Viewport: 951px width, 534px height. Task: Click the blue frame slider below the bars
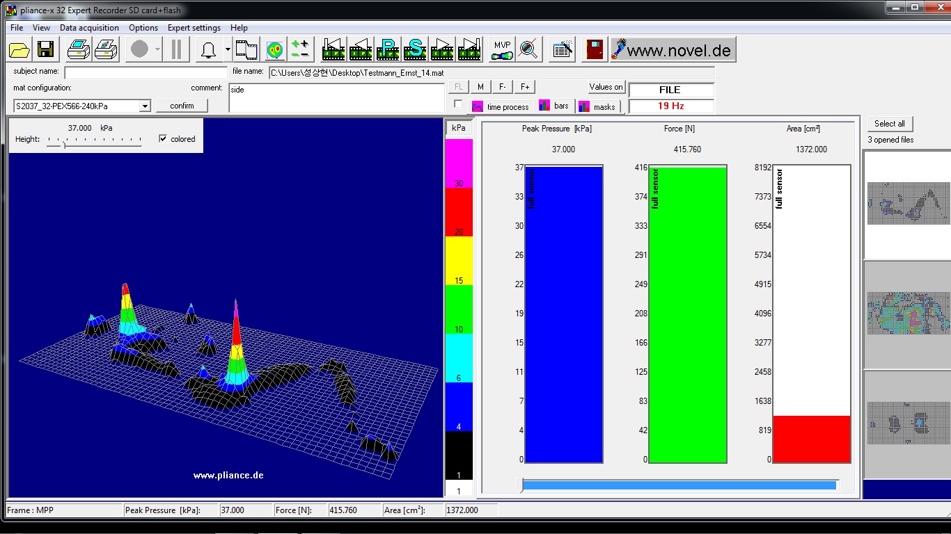pyautogui.click(x=679, y=485)
